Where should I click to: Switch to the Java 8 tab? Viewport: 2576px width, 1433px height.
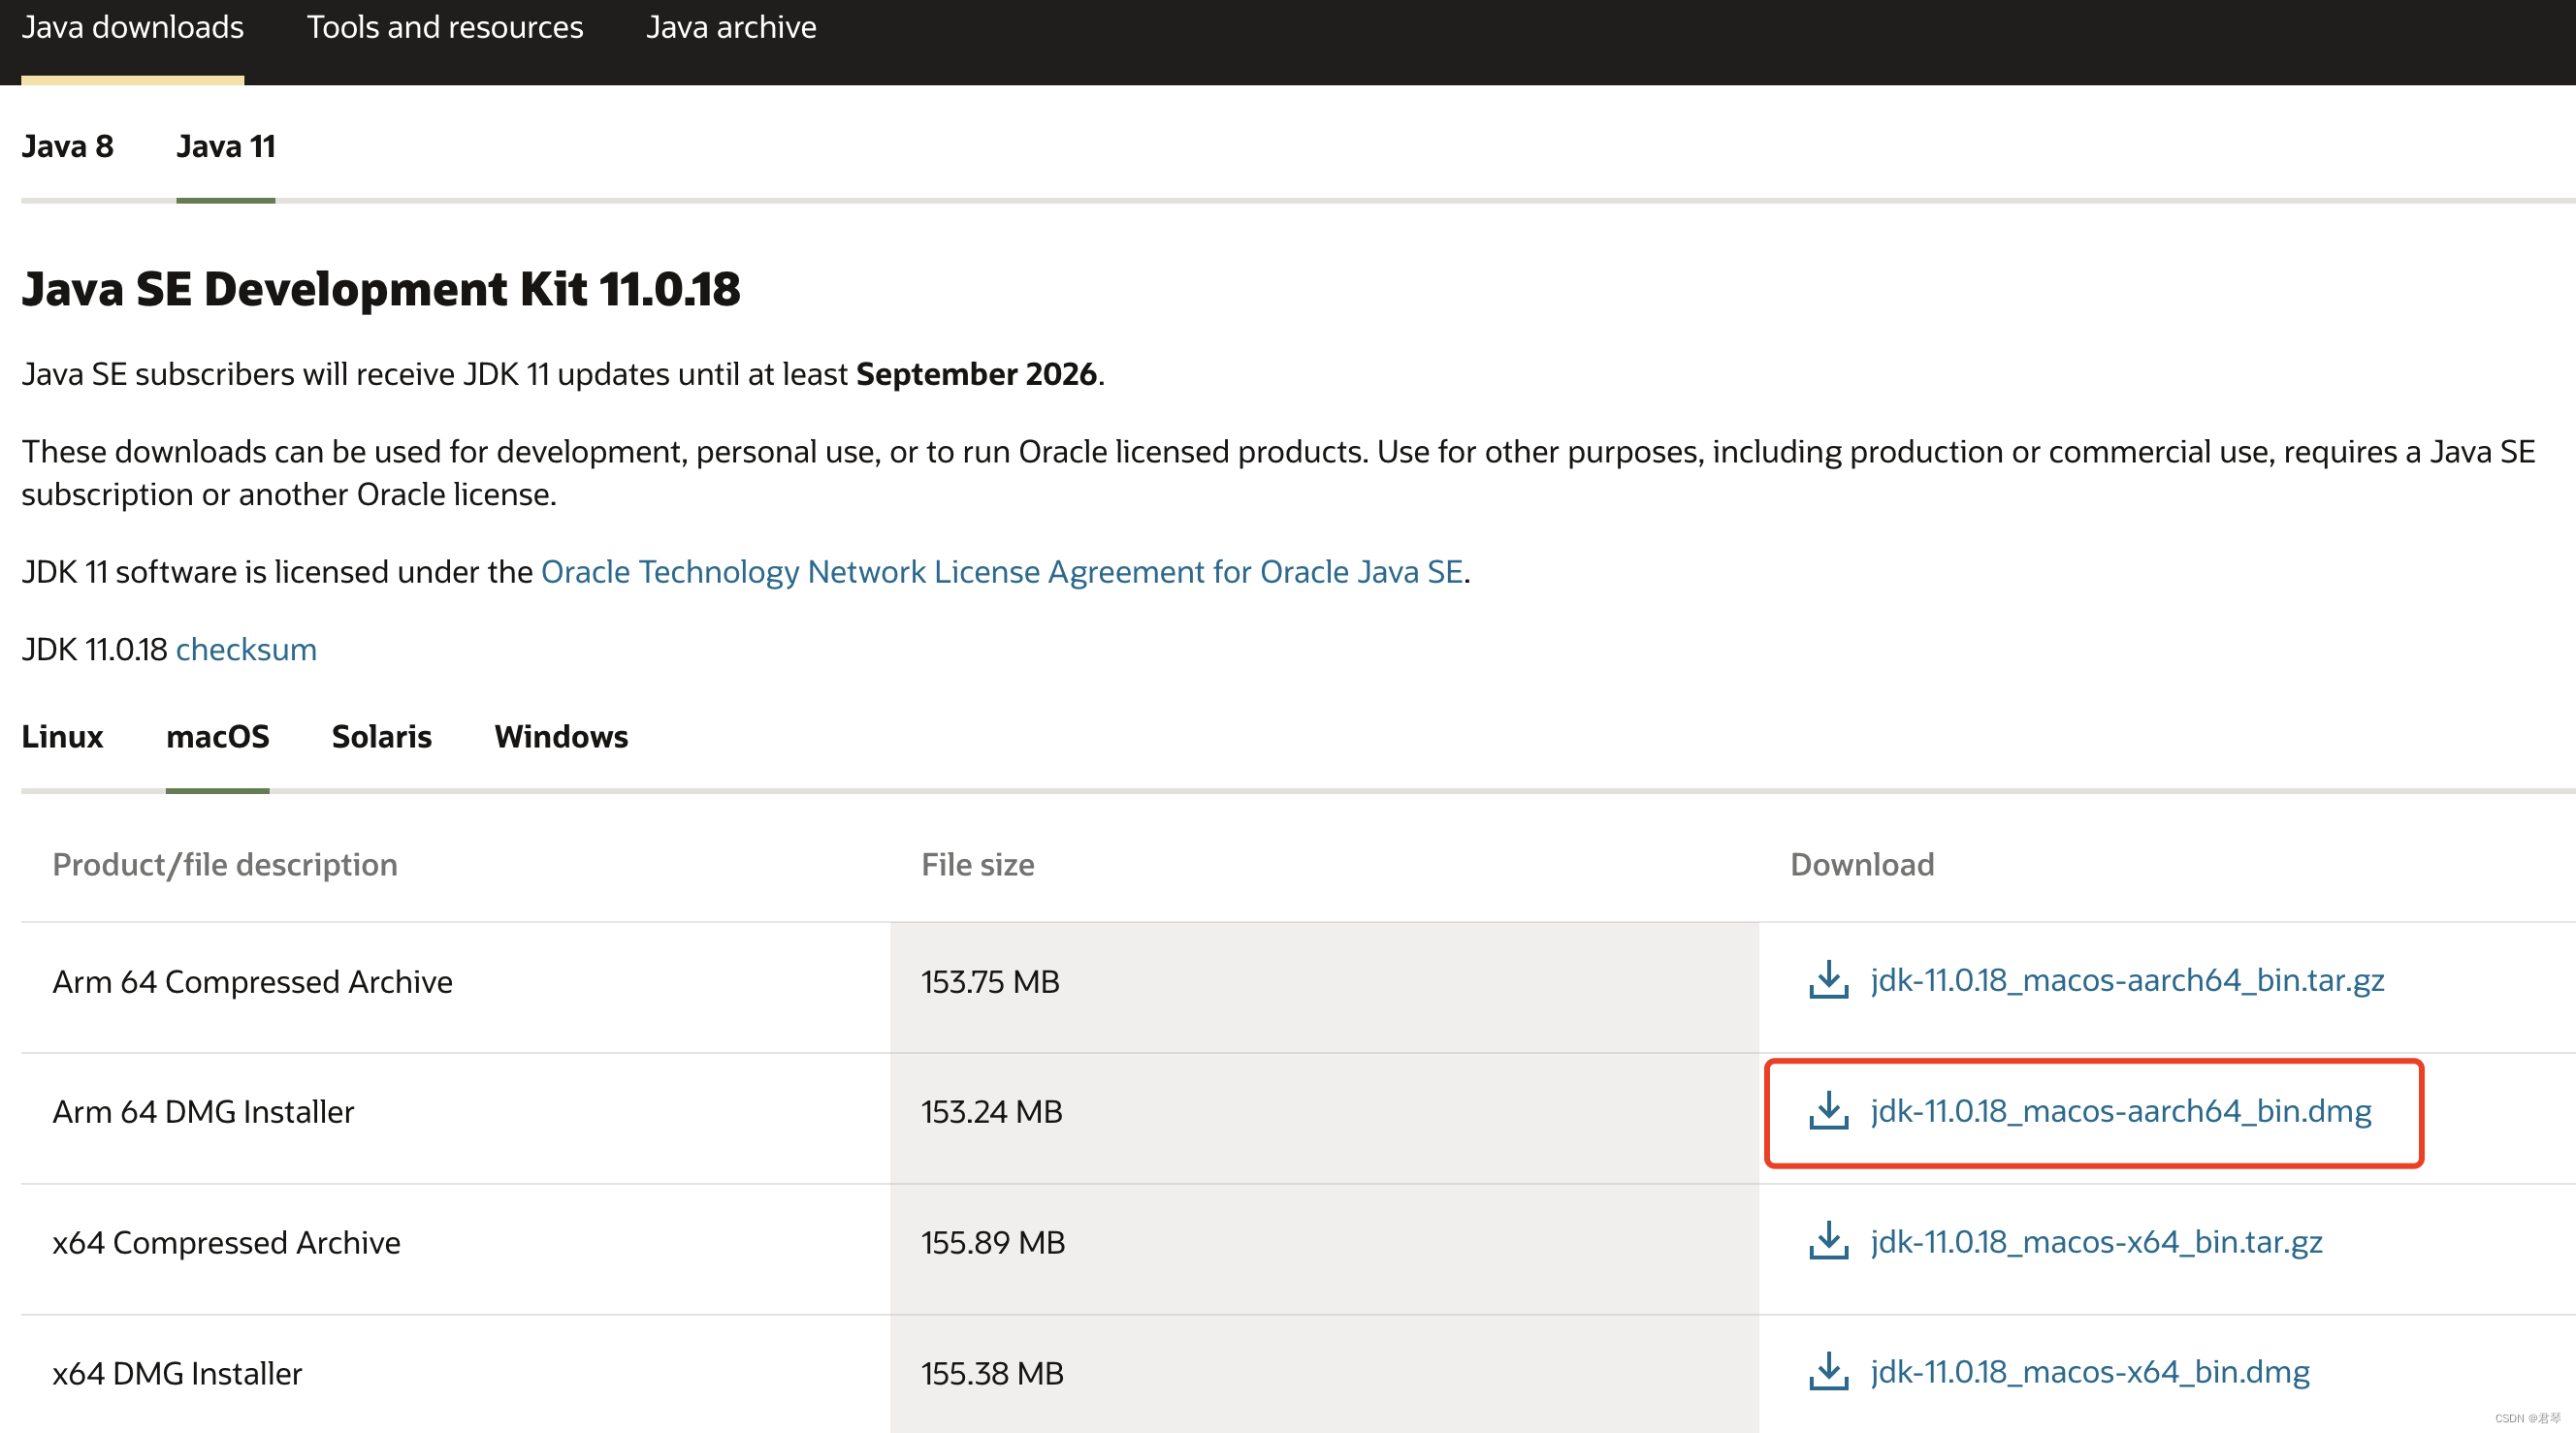click(67, 147)
